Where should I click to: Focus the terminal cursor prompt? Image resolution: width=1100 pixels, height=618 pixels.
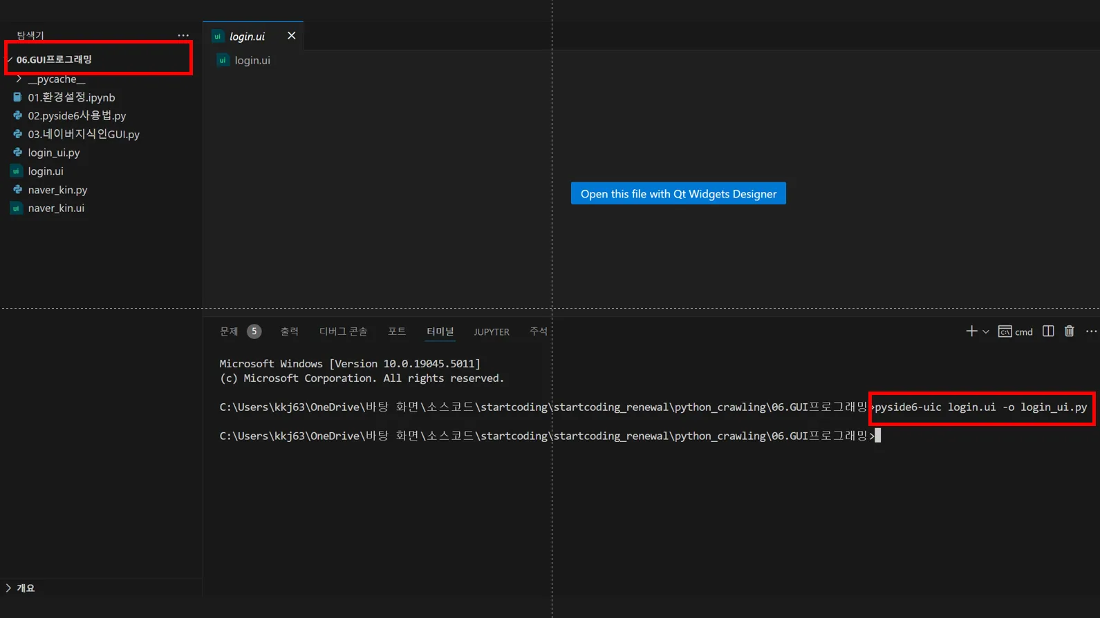[x=877, y=436]
